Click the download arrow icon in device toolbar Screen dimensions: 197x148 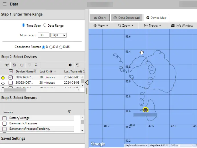(x=36, y=65)
